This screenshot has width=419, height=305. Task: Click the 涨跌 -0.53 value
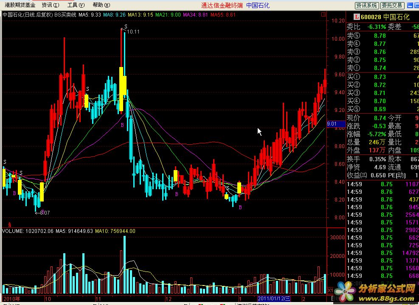[378, 126]
